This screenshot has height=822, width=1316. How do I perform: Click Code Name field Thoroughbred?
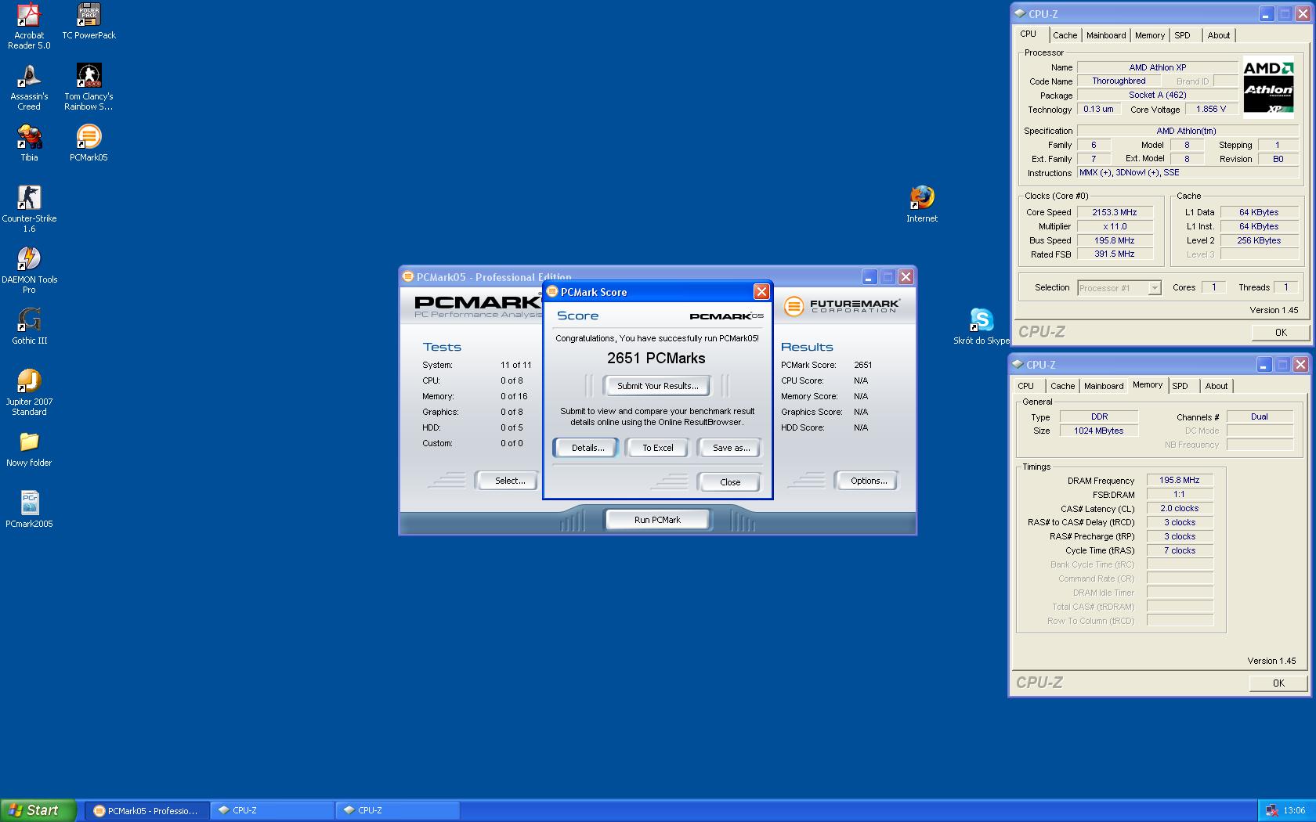[x=1119, y=81]
